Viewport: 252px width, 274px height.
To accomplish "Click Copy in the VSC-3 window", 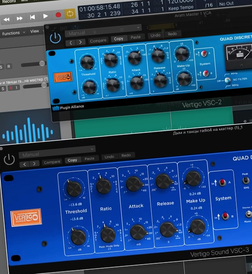I will tap(72, 160).
